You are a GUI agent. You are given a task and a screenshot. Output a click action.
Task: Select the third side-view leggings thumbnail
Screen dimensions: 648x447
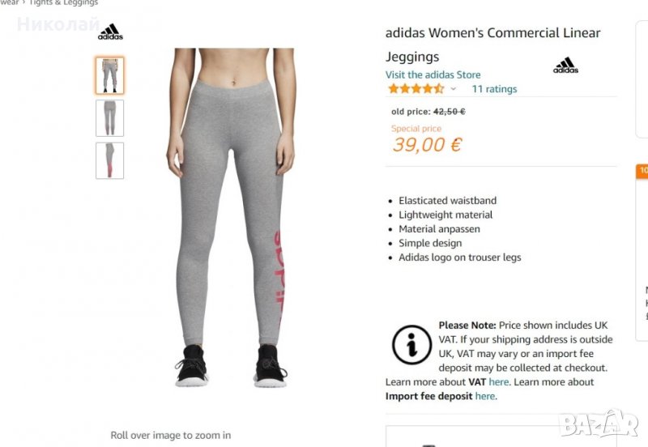point(110,160)
